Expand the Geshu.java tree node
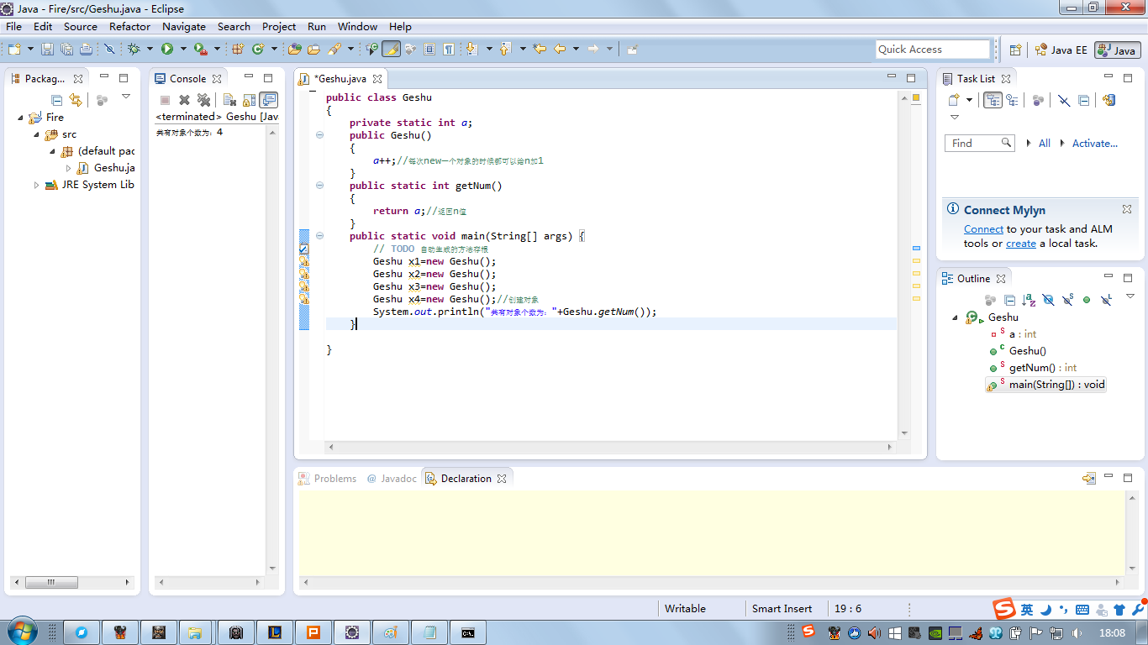Viewport: 1148px width, 645px height. click(x=68, y=168)
